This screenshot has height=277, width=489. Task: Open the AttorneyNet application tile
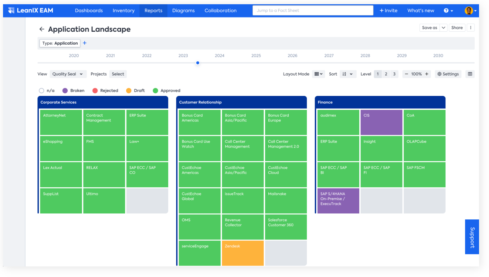pyautogui.click(x=61, y=122)
